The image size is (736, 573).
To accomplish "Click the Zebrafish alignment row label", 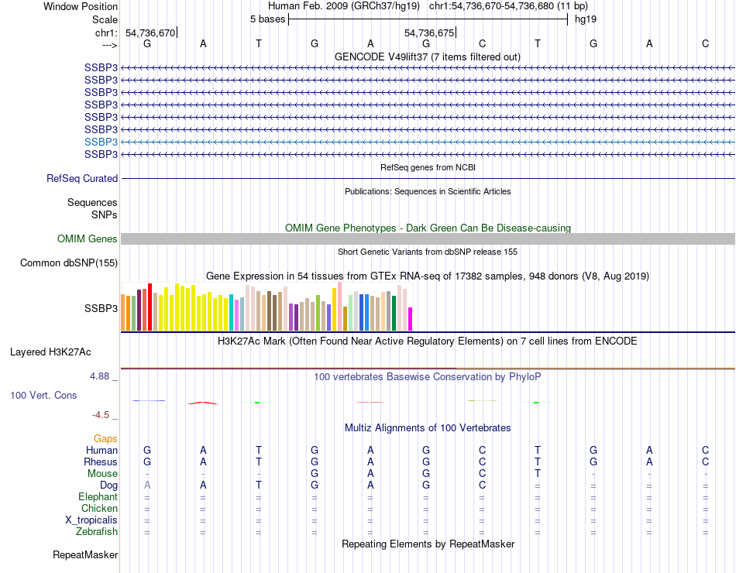I will [x=97, y=532].
